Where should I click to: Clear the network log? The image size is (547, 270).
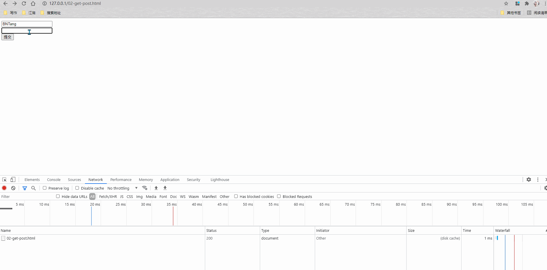(13, 188)
